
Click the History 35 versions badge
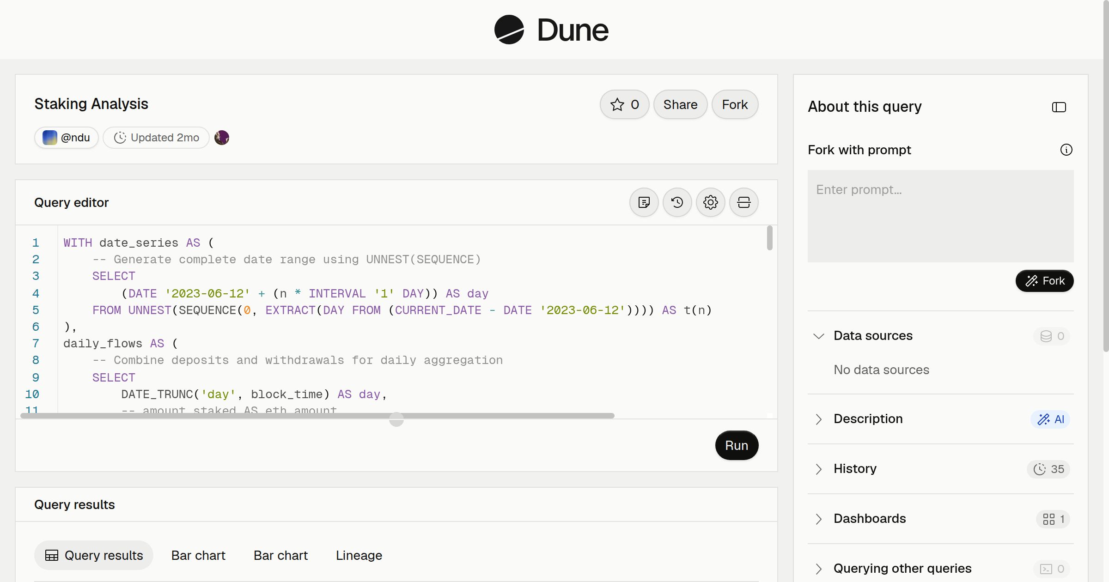click(1048, 469)
